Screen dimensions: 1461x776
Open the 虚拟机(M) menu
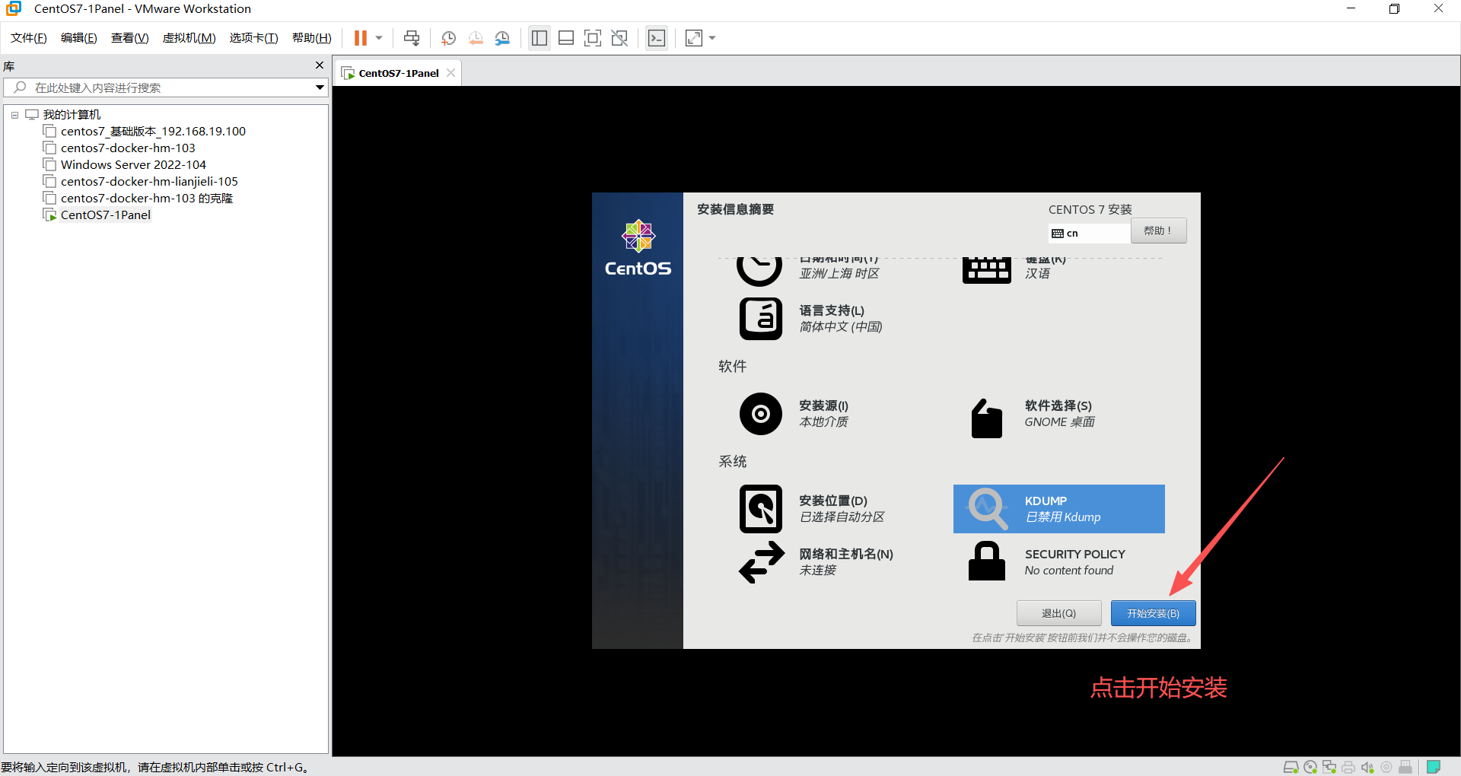[189, 38]
